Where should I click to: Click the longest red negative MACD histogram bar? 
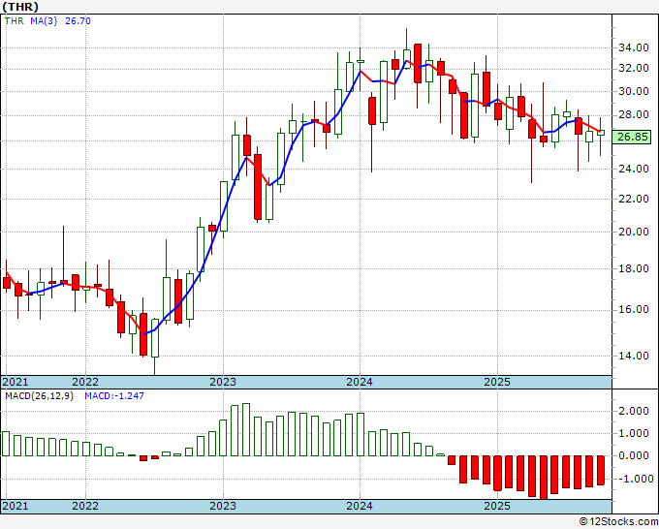click(x=544, y=478)
